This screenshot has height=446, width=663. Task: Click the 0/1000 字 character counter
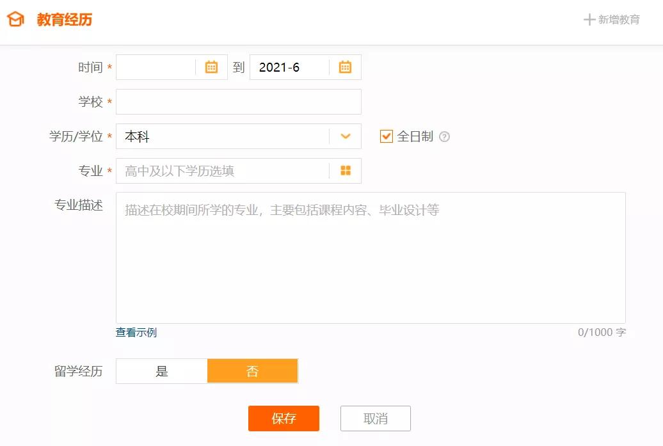601,332
